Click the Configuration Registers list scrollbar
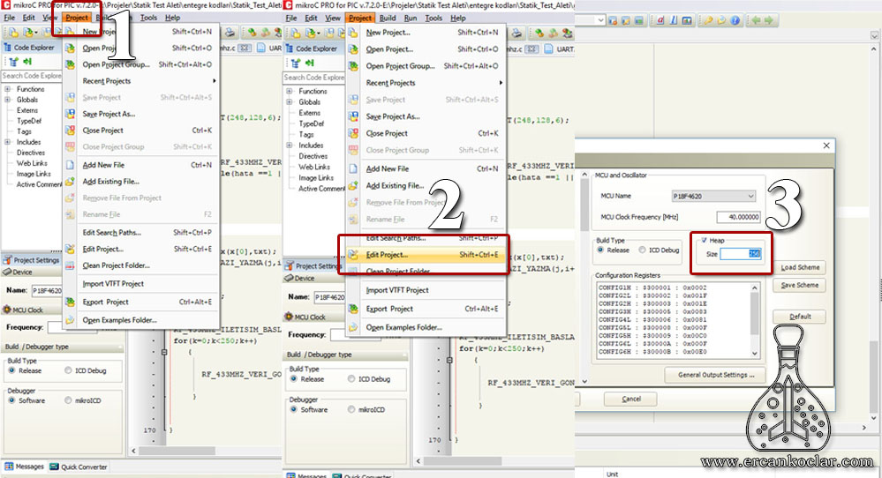The height and width of the screenshot is (478, 882). click(754, 320)
